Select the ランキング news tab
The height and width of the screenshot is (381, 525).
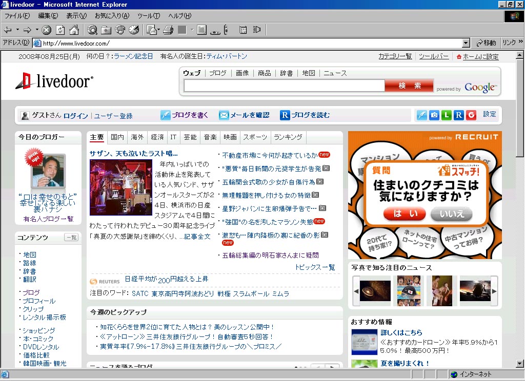point(288,137)
